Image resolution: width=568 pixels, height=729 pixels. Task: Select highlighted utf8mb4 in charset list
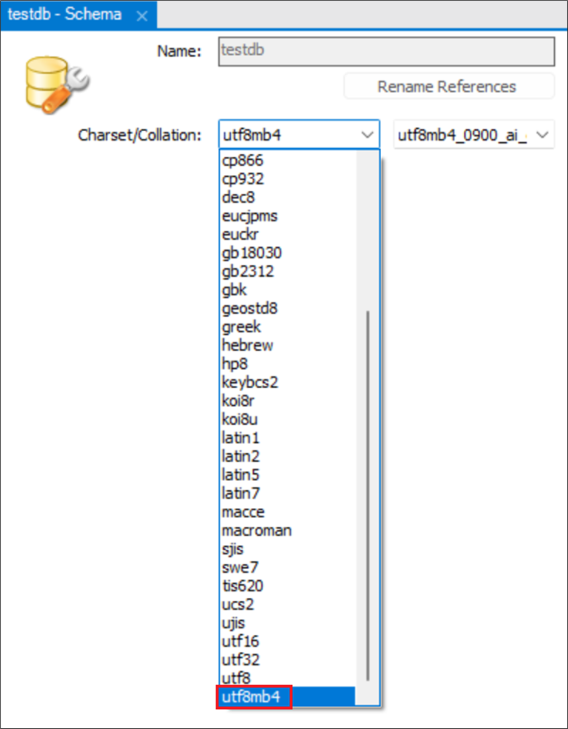click(x=286, y=697)
